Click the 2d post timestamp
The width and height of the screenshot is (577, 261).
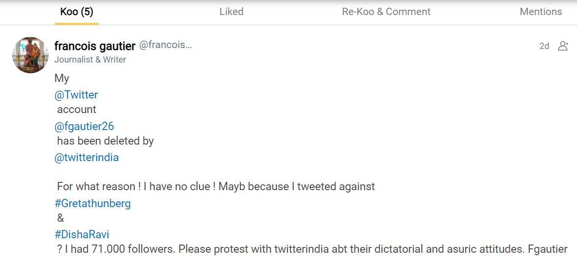point(544,46)
